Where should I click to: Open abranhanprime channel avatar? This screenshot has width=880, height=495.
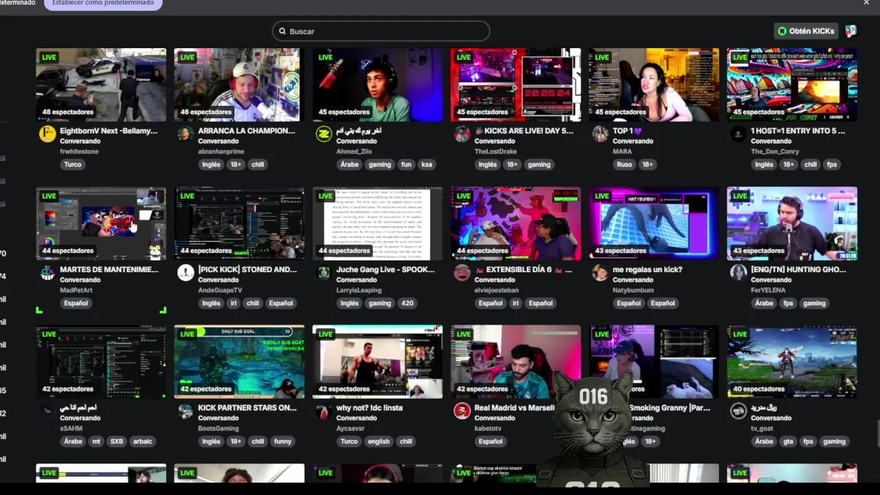point(186,134)
